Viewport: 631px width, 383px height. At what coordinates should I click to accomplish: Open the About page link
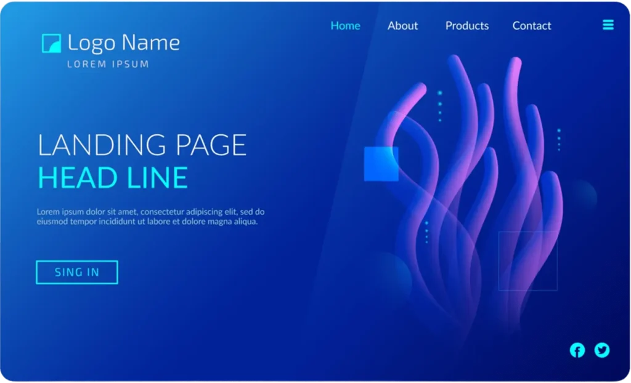pos(402,26)
